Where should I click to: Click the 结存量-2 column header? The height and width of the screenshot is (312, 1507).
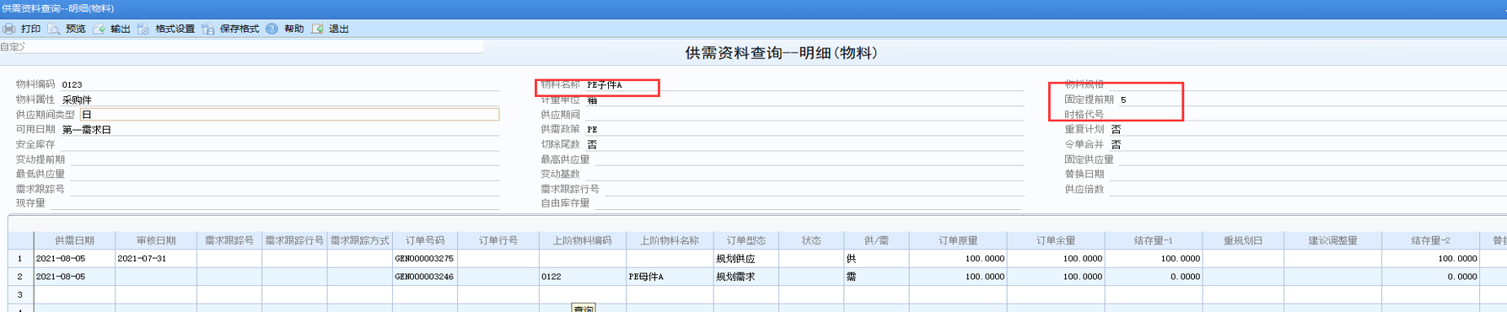tap(1431, 240)
